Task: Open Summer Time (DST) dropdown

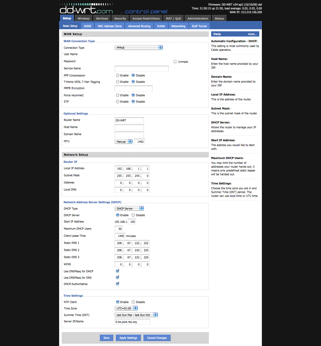Action: (136, 315)
